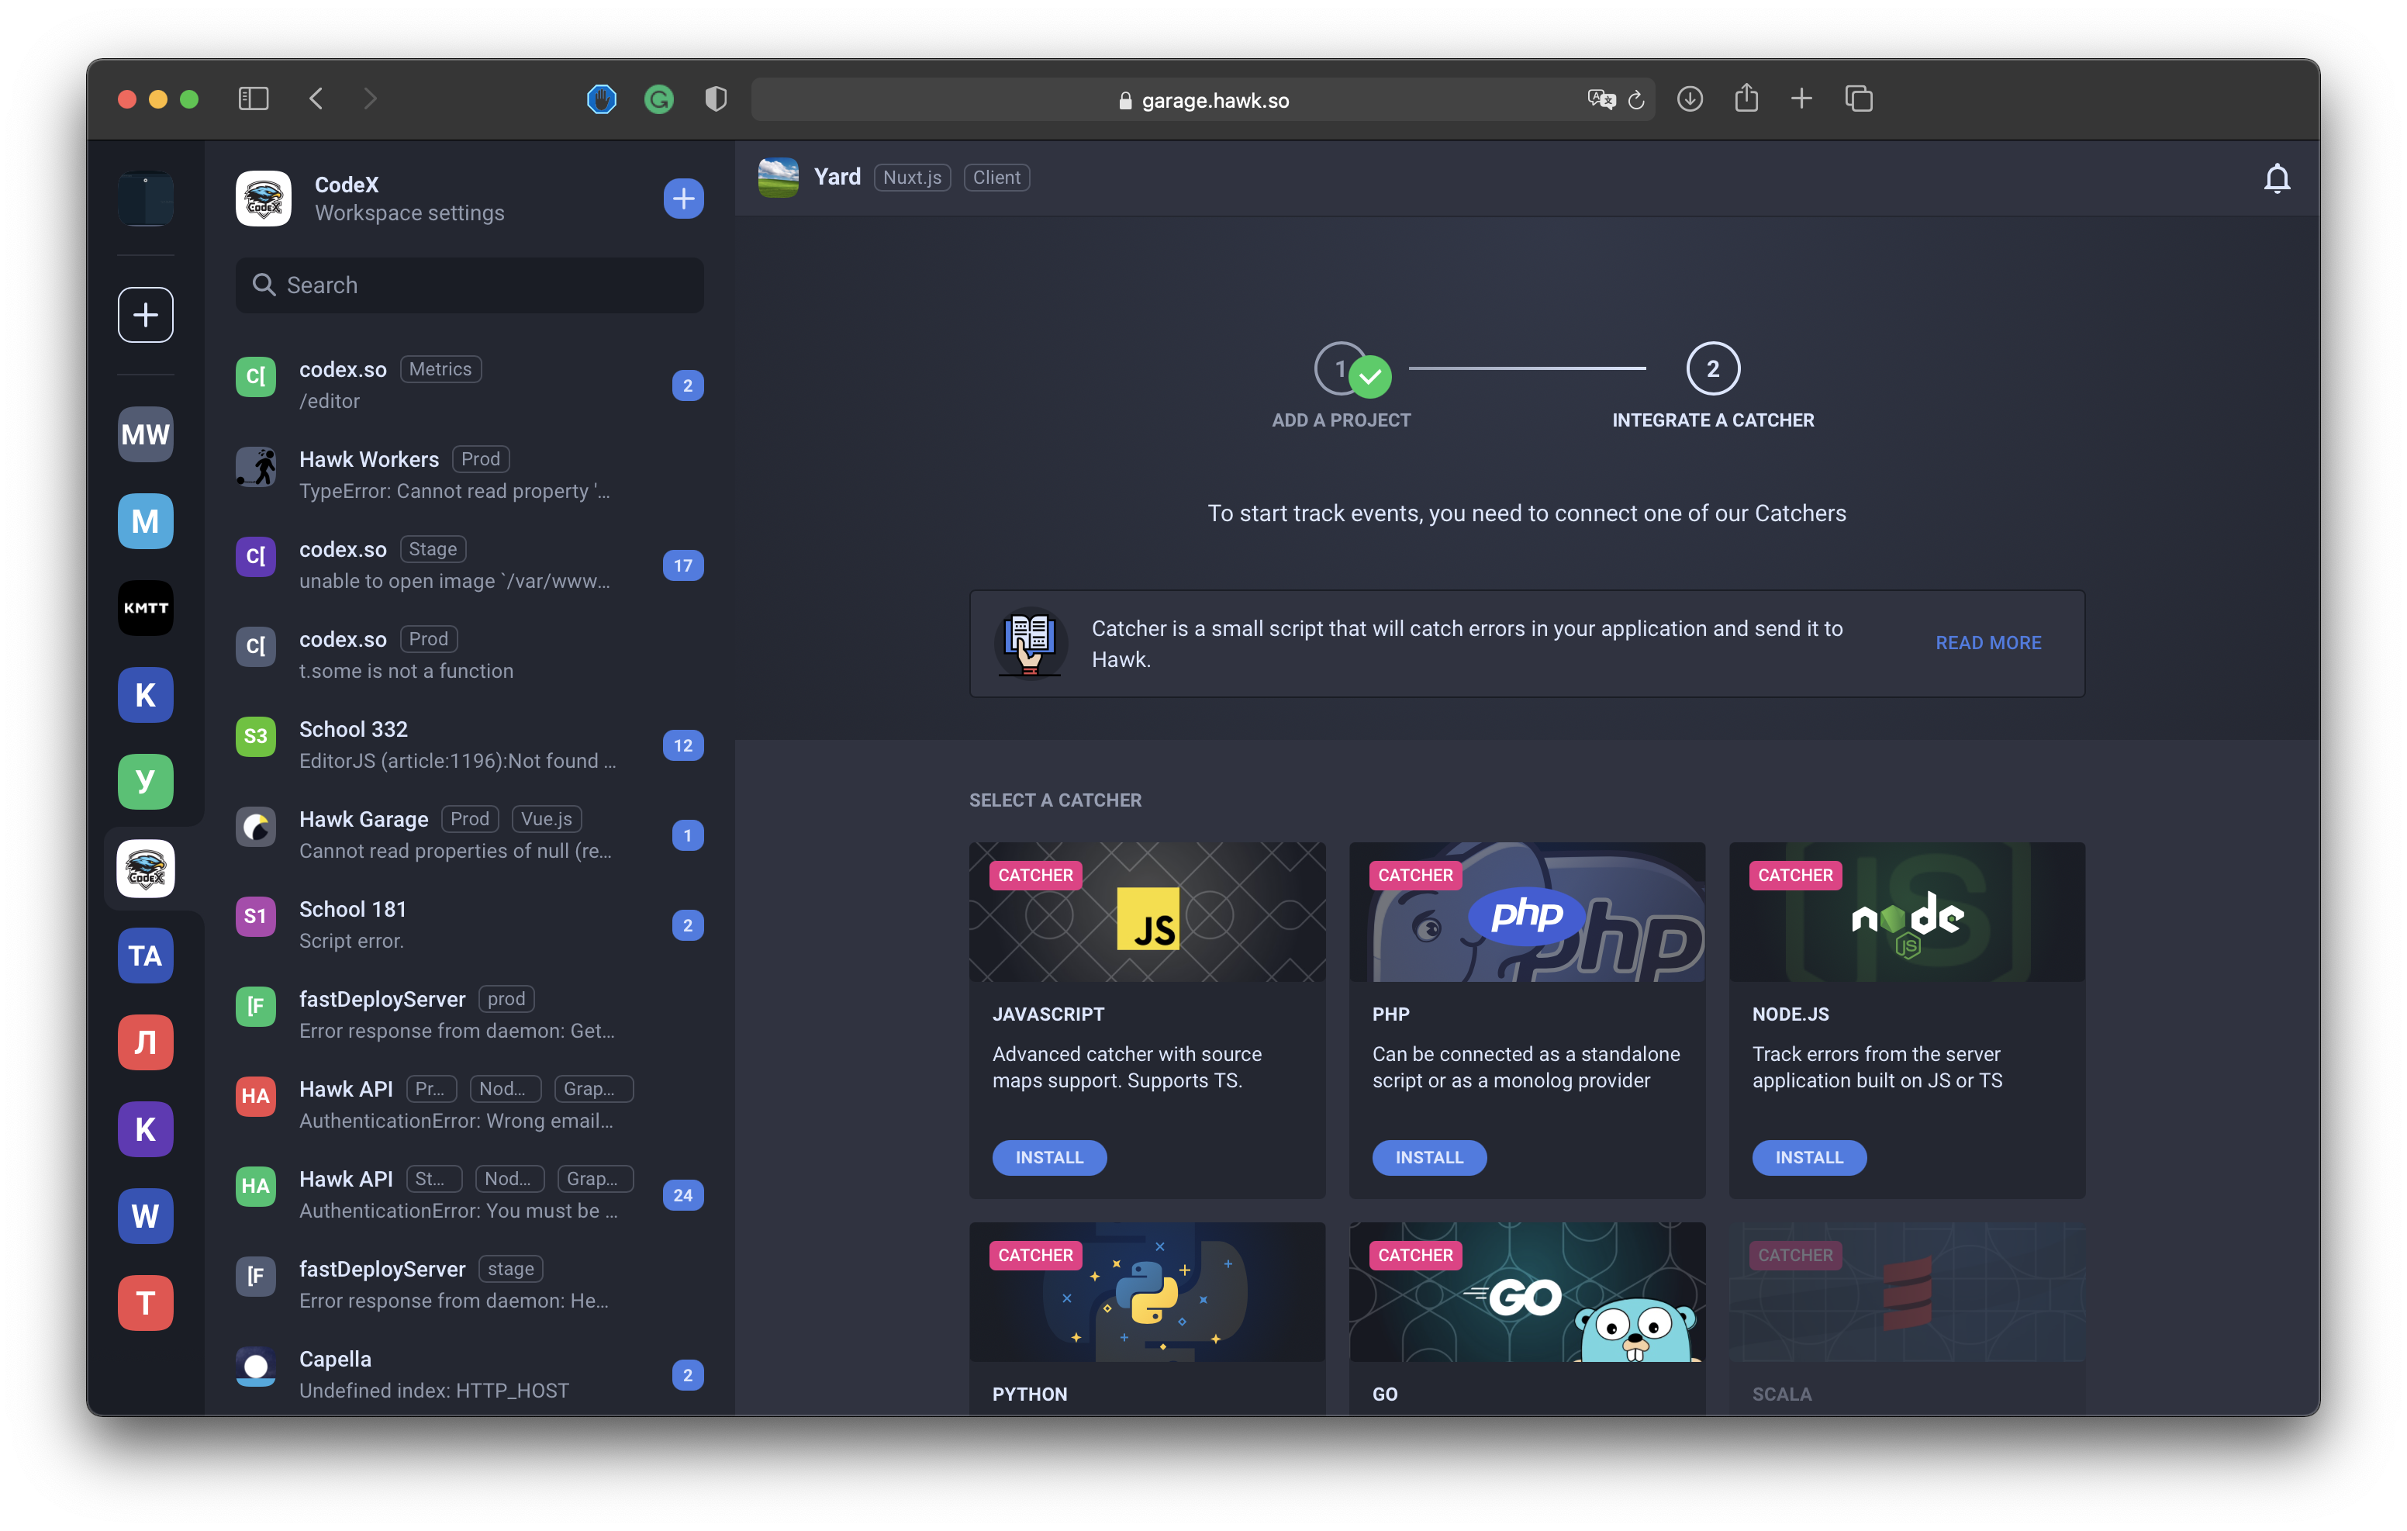Open the codex.so Prod project
2407x1531 pixels.
[469, 654]
